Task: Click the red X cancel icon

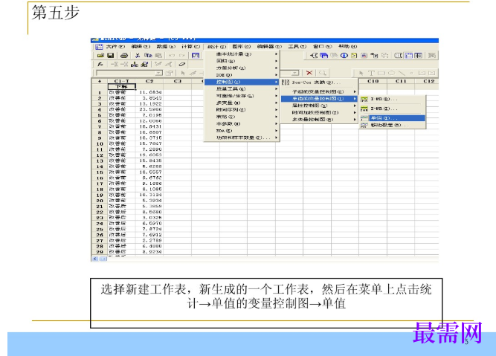Action: tap(309, 73)
